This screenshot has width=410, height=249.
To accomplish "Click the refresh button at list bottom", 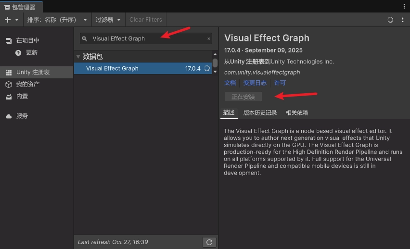I will click(x=209, y=242).
